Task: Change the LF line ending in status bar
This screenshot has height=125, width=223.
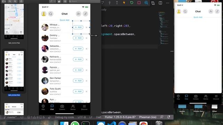Action: (x=91, y=117)
